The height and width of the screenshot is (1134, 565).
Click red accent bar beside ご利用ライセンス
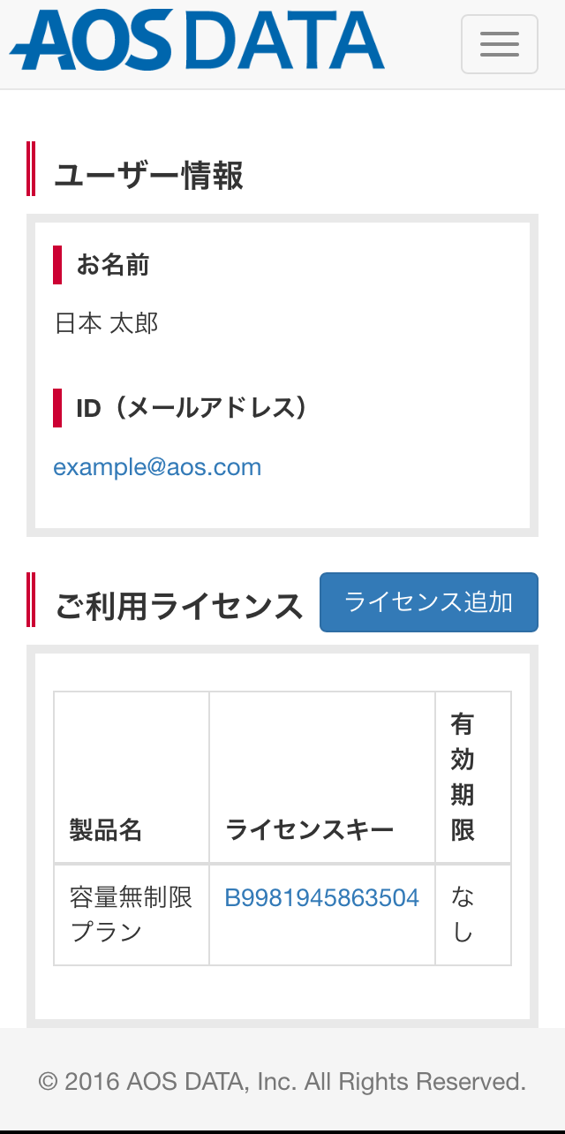pyautogui.click(x=31, y=600)
